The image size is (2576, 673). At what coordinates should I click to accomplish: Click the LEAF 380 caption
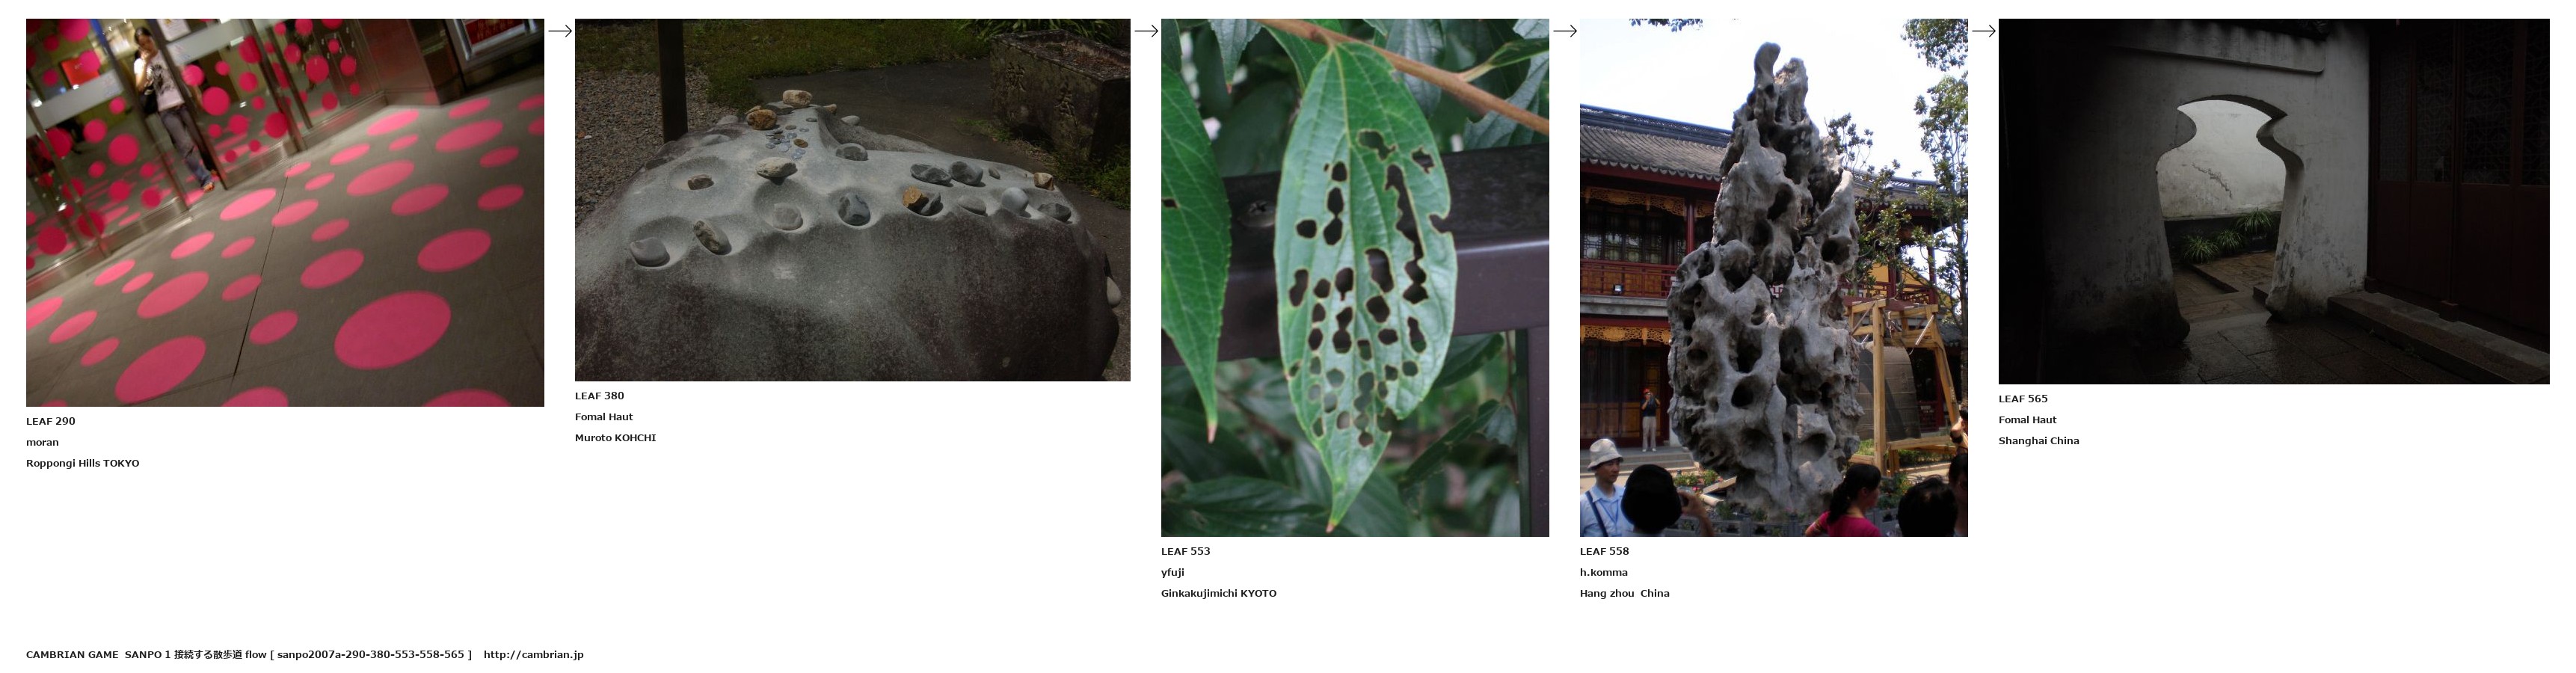coord(599,396)
